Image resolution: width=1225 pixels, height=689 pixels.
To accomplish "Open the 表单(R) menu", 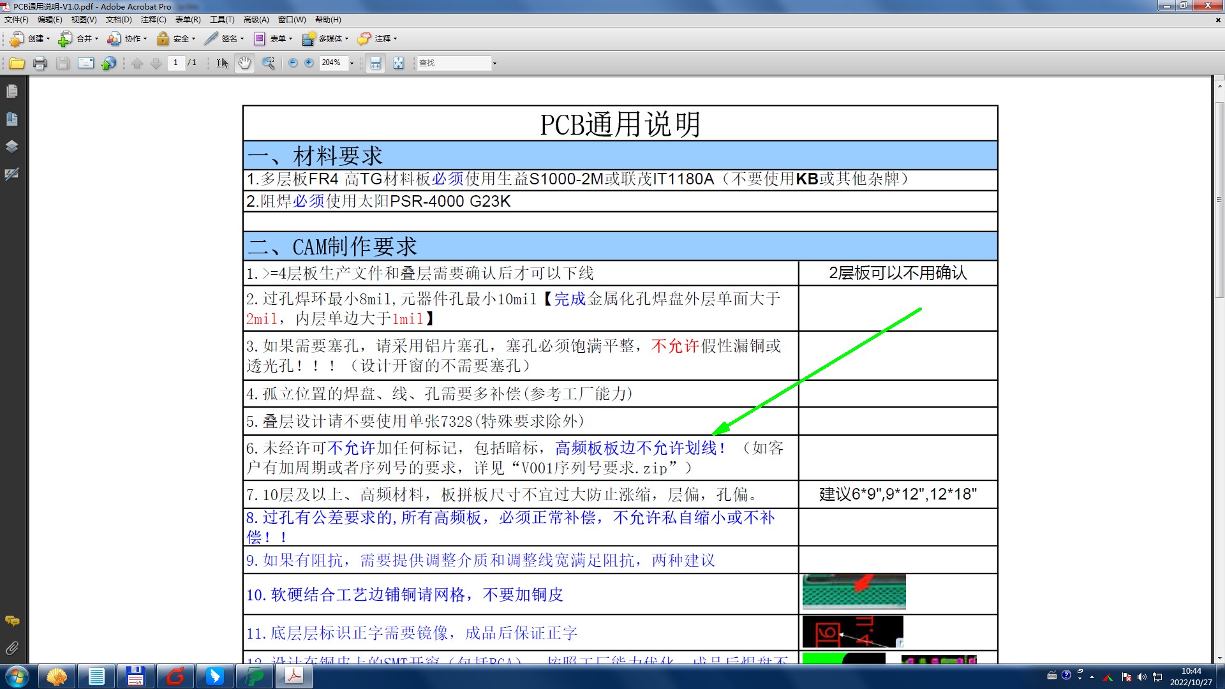I will pyautogui.click(x=188, y=20).
